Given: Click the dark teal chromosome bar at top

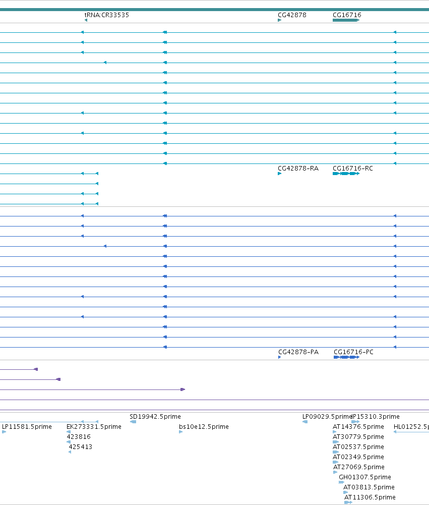Looking at the screenshot, I should (214, 10).
